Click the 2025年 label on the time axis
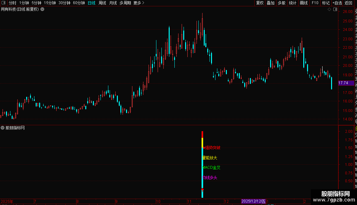 [7, 201]
